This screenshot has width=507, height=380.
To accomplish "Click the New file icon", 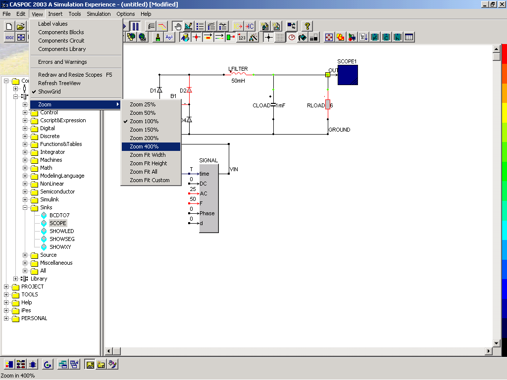I will [9, 26].
